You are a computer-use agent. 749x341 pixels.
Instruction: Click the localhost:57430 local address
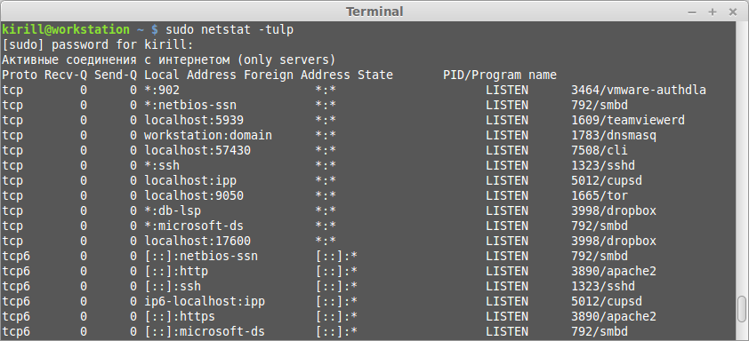pos(197,151)
